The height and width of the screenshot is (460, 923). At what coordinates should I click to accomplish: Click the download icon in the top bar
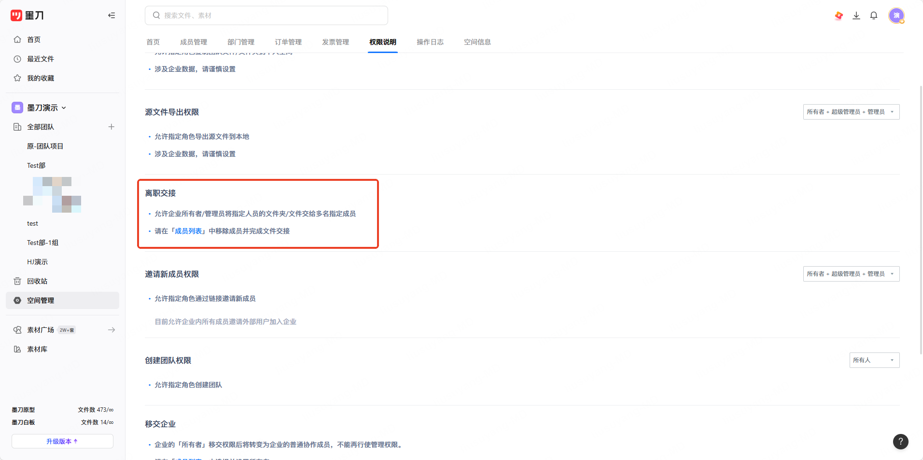[856, 15]
